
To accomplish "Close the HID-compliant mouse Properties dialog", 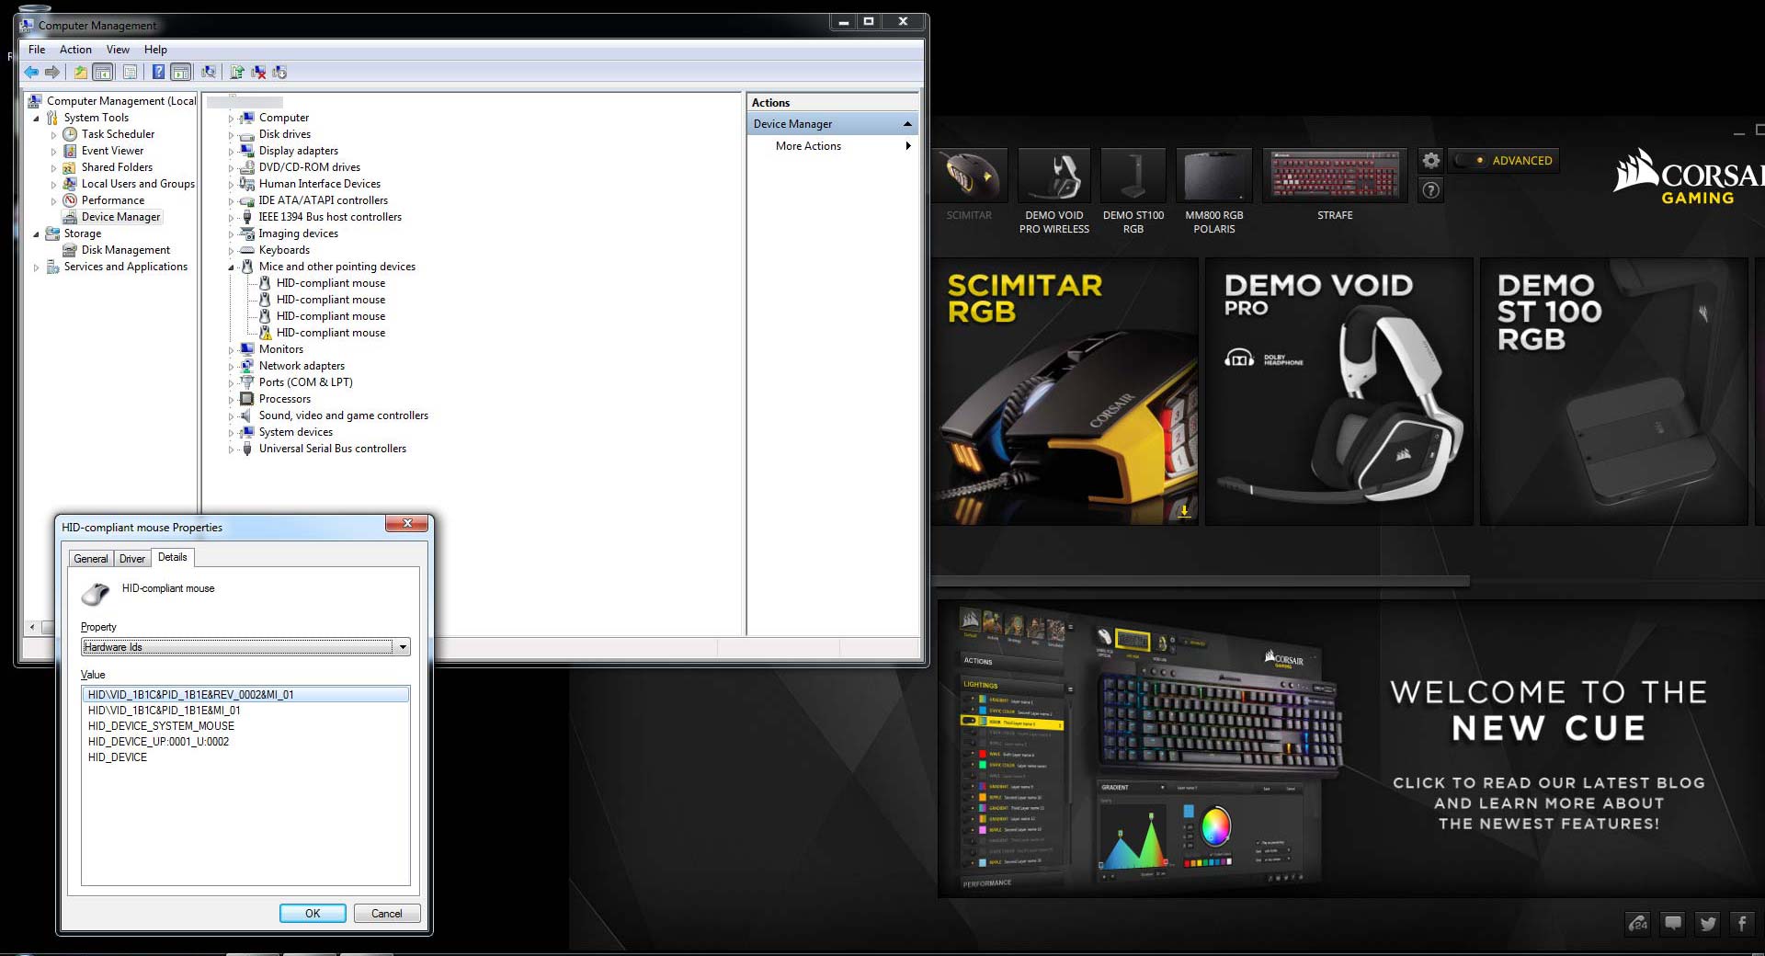I will pos(406,523).
